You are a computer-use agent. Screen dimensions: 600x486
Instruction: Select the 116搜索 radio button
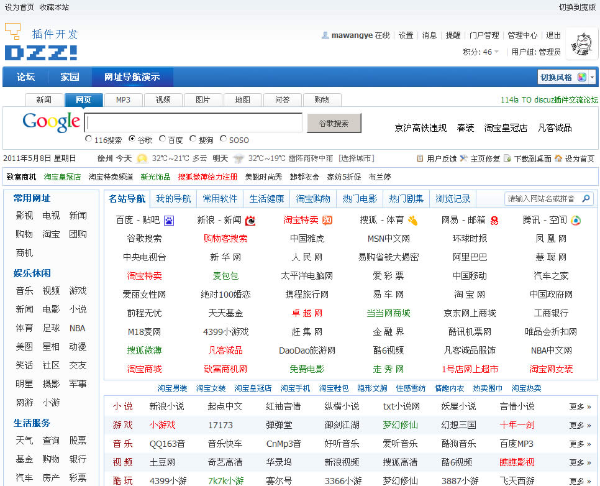[88, 139]
